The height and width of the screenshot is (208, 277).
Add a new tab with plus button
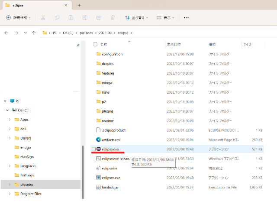point(79,5)
